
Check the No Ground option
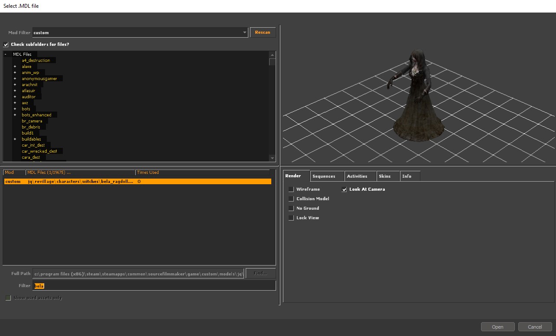291,208
